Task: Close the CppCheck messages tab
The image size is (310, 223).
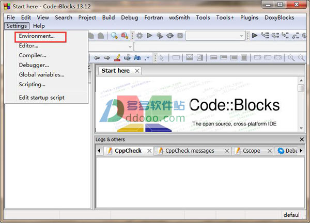Action: [x=227, y=151]
